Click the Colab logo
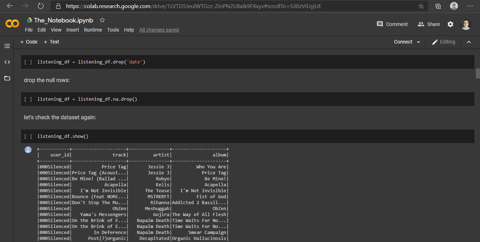The image size is (480, 242). coord(12,24)
